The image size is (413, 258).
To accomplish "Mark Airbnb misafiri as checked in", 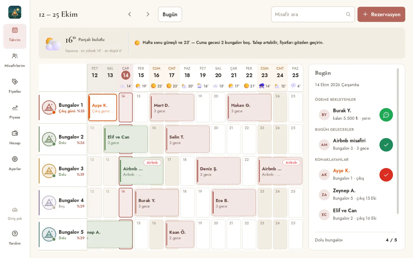I will coord(386,145).
